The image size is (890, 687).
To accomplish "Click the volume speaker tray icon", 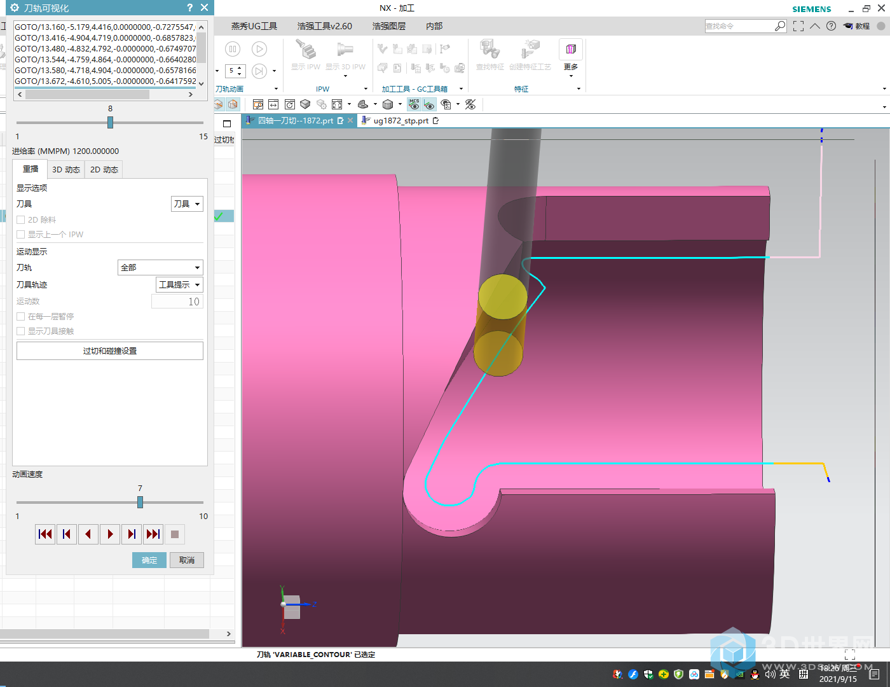I will click(x=770, y=674).
